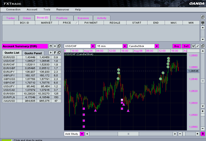Switch to the Exposure tab
This screenshot has width=206, height=141.
click(83, 18)
